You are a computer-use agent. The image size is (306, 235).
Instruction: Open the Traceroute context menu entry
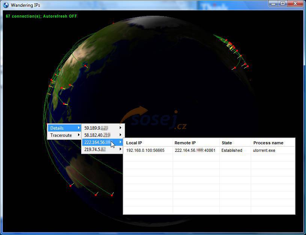click(x=64, y=135)
